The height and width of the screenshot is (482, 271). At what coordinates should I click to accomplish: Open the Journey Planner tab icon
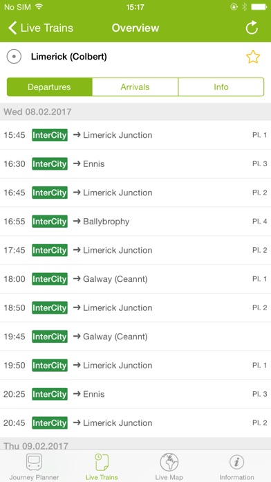[x=34, y=463]
